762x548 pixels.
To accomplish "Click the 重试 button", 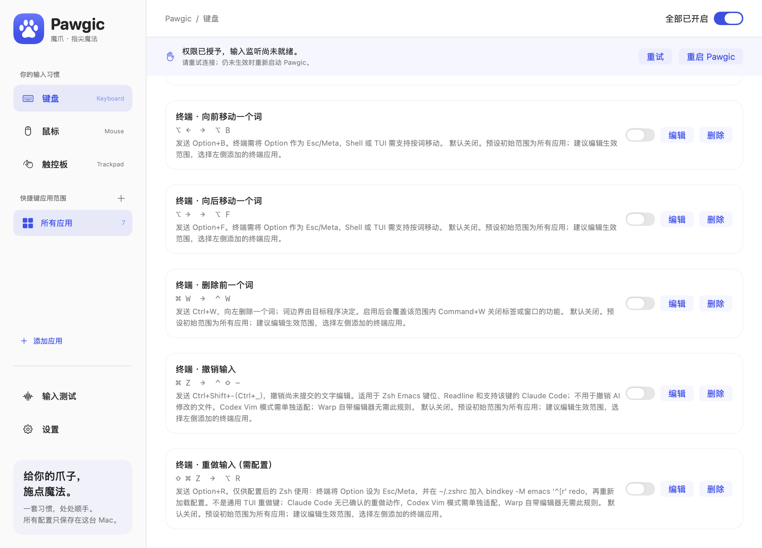I will [x=655, y=56].
